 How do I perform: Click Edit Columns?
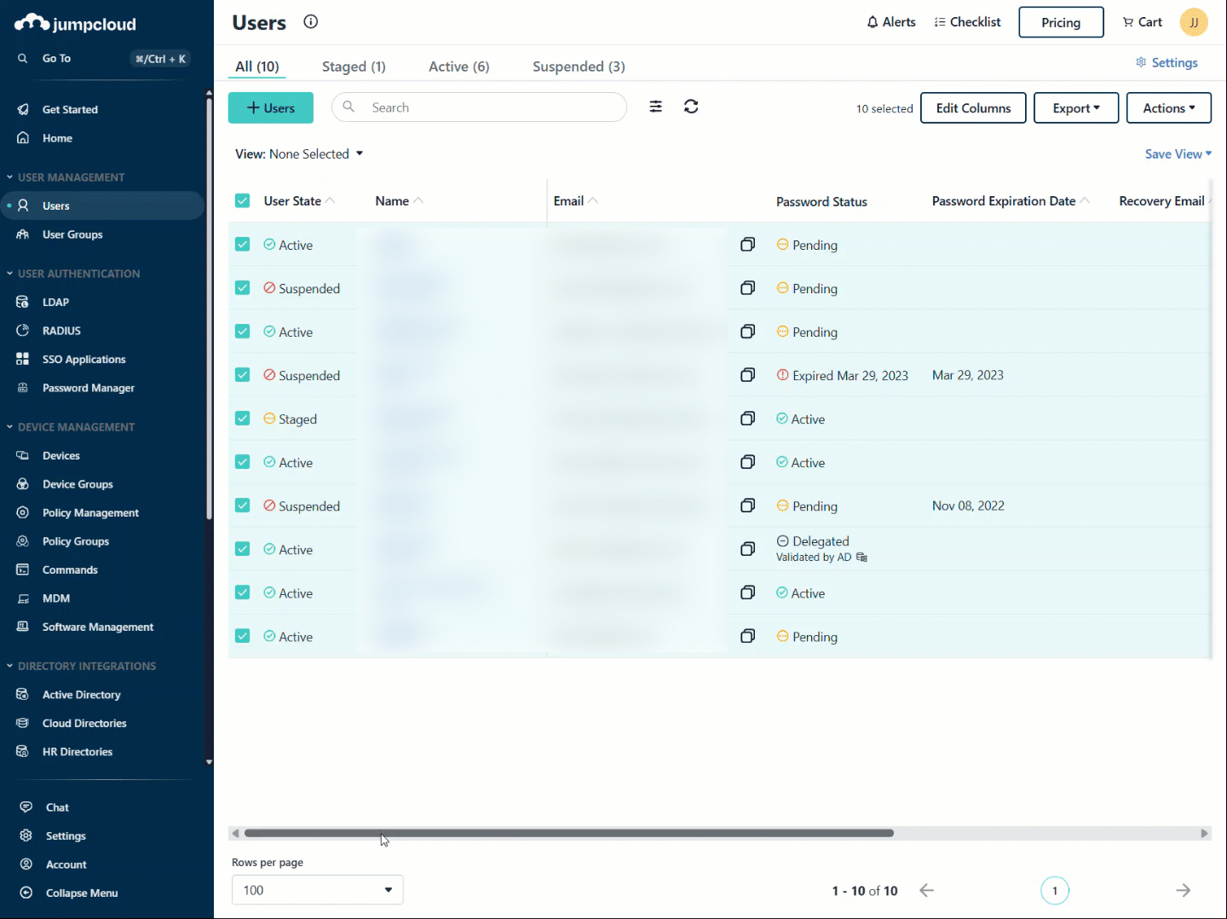(973, 108)
